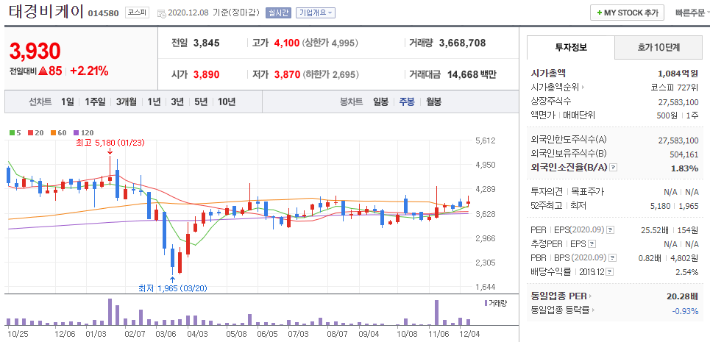Viewport: 710px width, 342px height.
Task: Click the purple 거래량 volume legend
Action: 495,303
